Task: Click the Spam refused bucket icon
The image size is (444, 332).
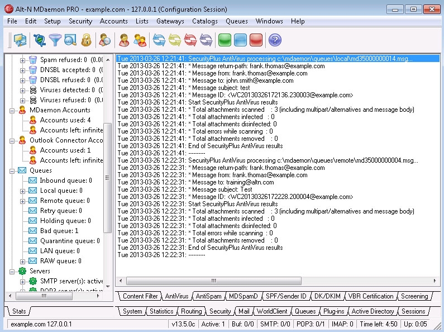Action: coord(33,60)
